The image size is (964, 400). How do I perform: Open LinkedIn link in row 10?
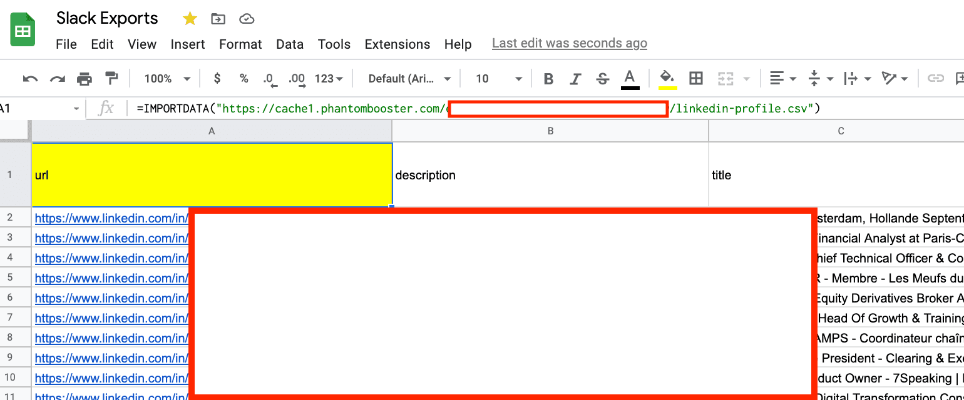point(111,378)
